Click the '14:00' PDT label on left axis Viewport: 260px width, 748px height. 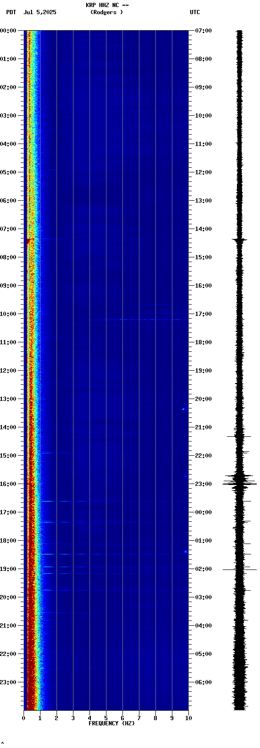tap(8, 427)
